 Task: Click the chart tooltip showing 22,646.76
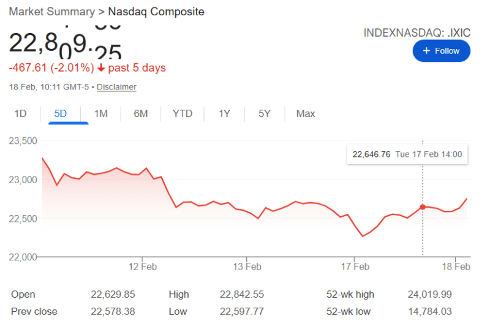407,154
